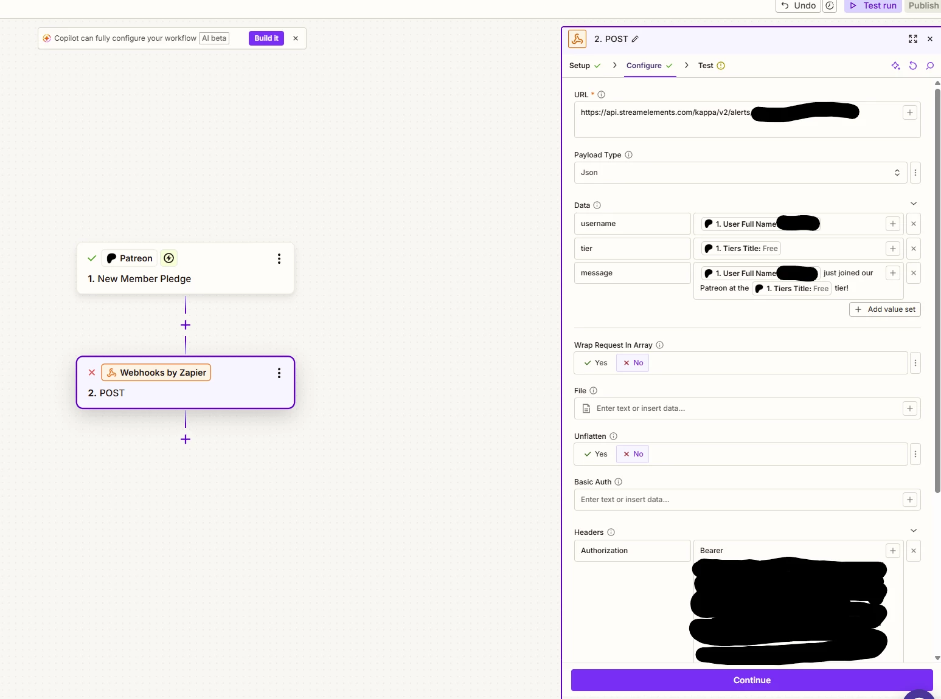The height and width of the screenshot is (699, 941).
Task: Remove the Authorization header row
Action: [x=914, y=551]
